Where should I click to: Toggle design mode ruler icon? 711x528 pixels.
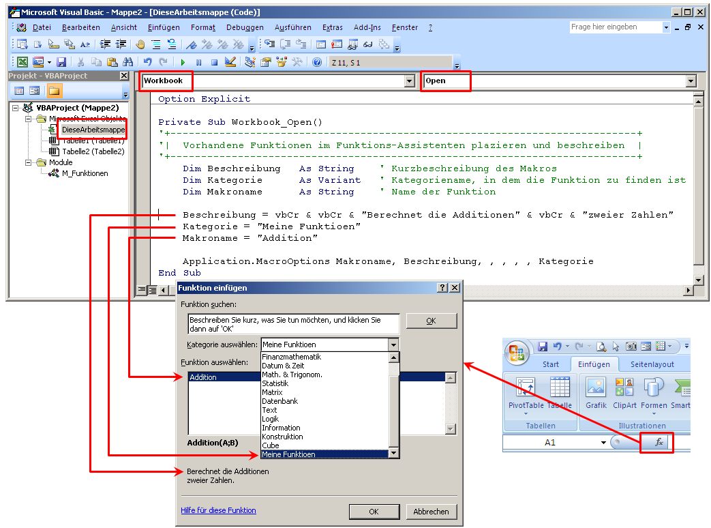coord(230,62)
